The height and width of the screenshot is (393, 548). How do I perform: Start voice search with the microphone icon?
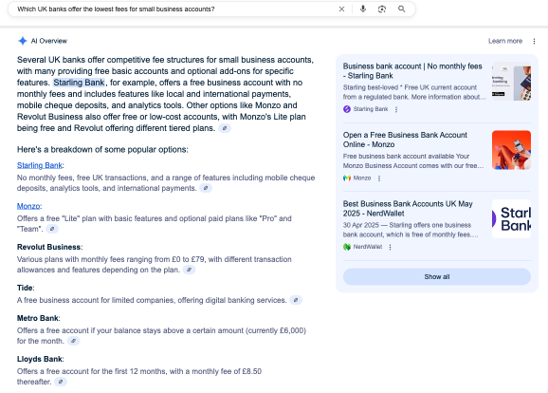coord(363,9)
